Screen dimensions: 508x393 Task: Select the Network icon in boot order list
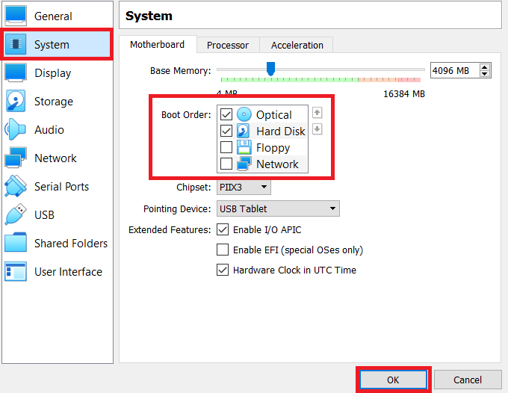coord(244,164)
